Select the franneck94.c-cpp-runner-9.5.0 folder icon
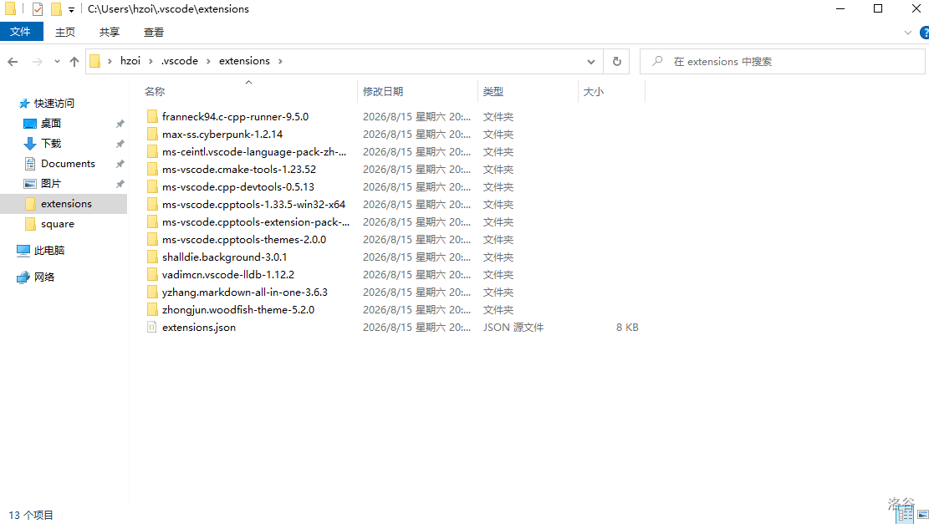The image size is (929, 524). [x=152, y=117]
